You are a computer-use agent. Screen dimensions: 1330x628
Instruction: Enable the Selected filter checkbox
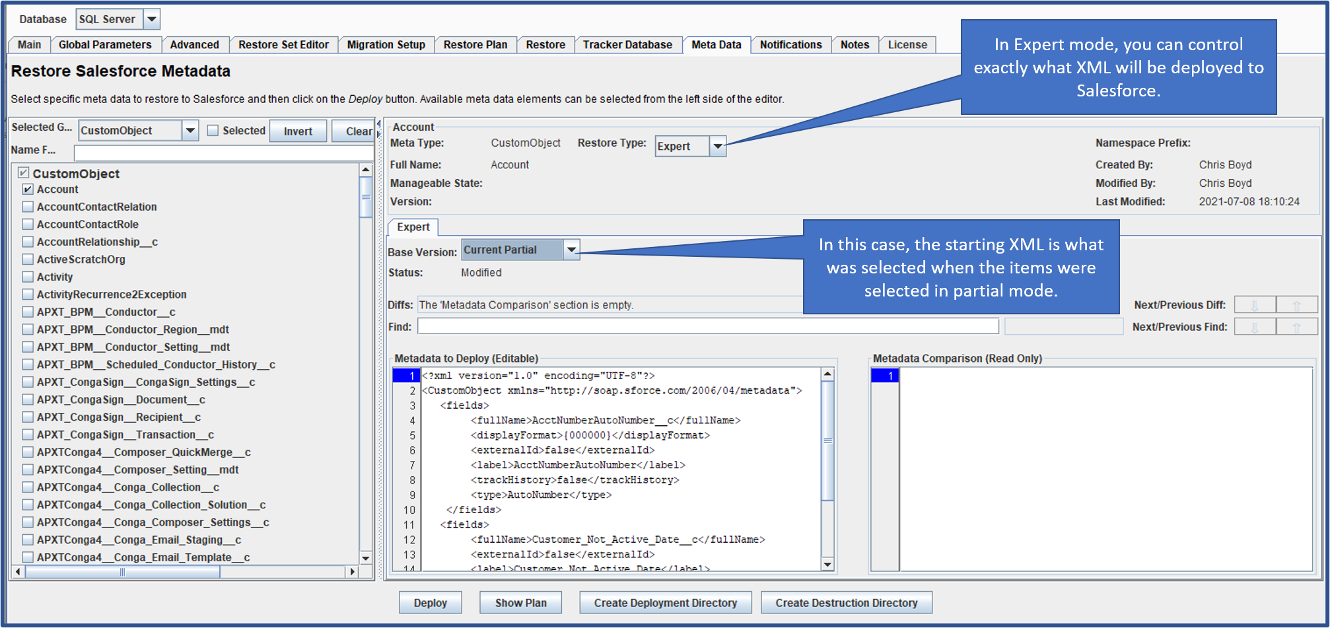click(213, 131)
